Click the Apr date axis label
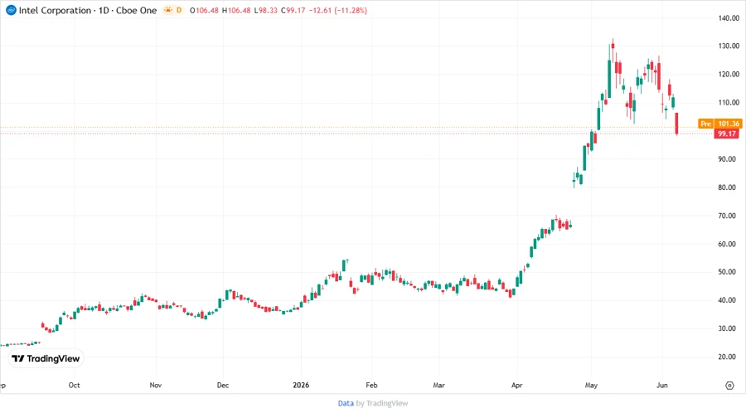This screenshot has height=413, width=746. point(516,385)
